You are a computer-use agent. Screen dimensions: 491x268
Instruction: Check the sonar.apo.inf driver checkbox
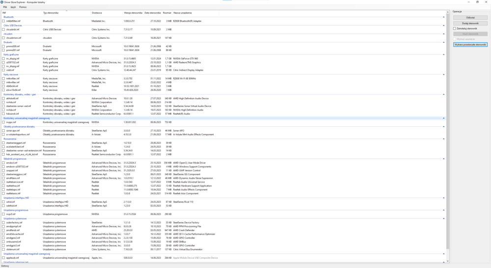coord(3,131)
